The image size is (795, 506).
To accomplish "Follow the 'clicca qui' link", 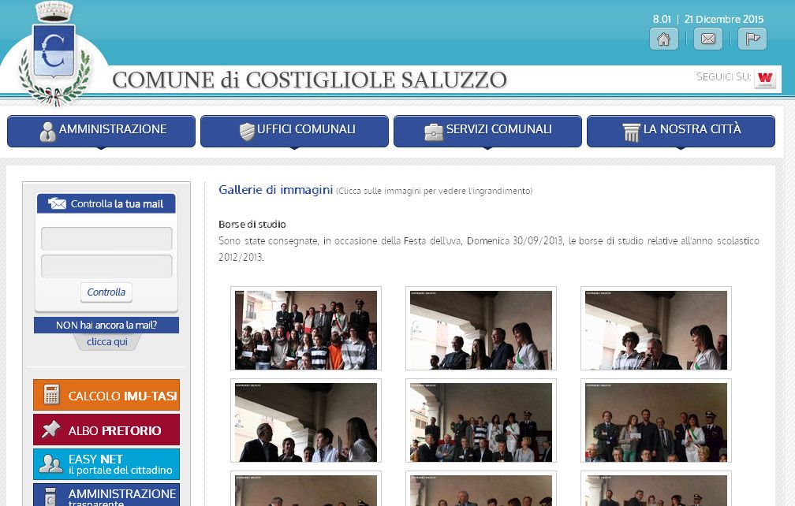I will (x=106, y=342).
